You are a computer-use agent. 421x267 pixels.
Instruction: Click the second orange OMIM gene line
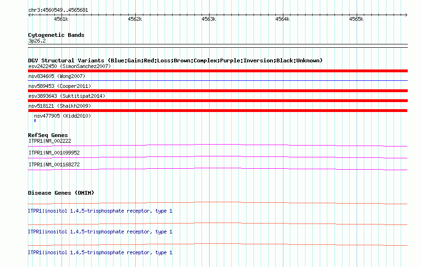[218, 224]
